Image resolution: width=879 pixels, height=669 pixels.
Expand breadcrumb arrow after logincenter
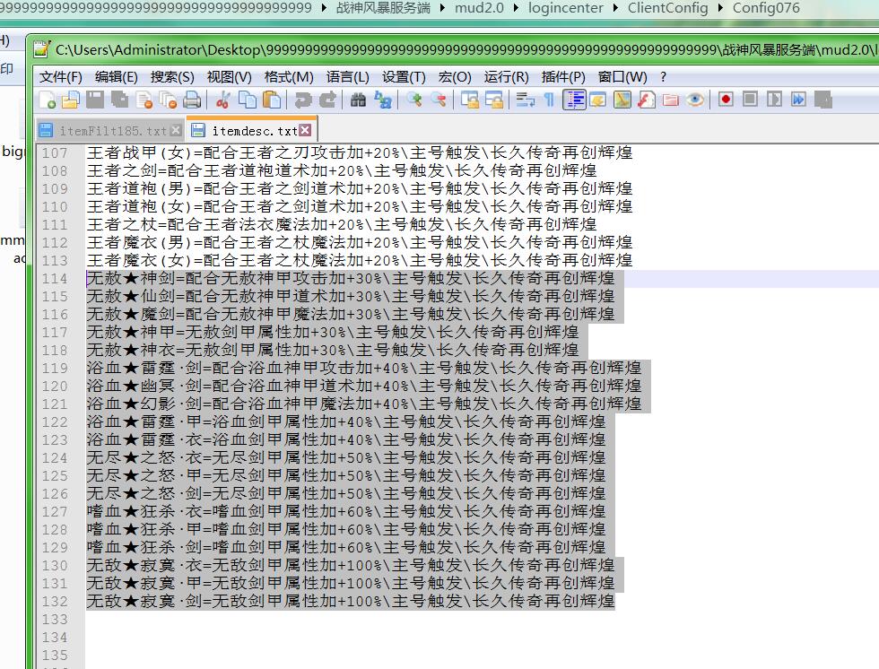pyautogui.click(x=616, y=8)
